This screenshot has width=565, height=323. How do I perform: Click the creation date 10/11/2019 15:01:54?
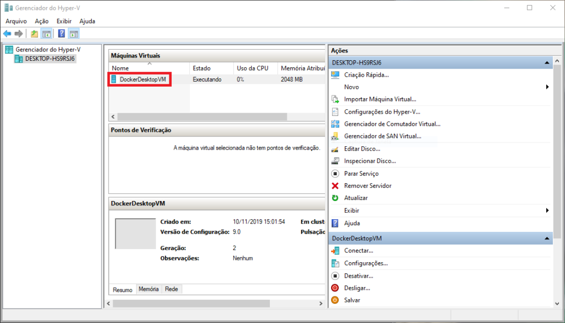[259, 222]
